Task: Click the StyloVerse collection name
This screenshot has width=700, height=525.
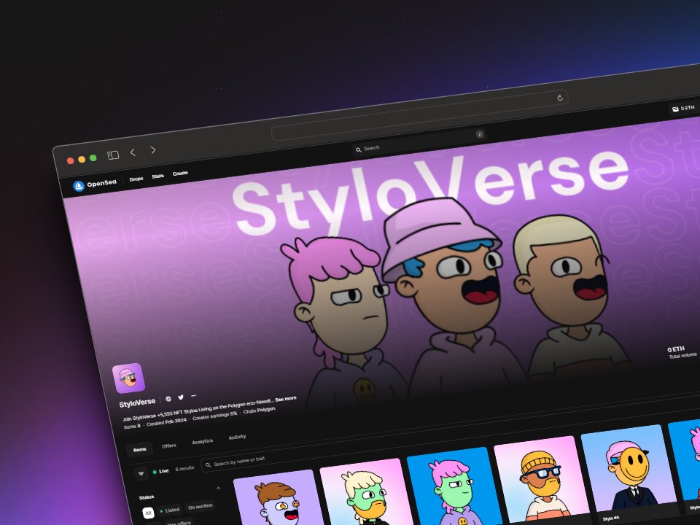Action: point(137,402)
